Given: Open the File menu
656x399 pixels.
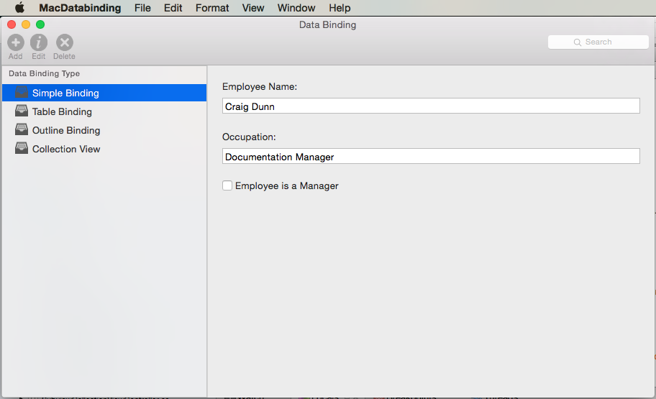Looking at the screenshot, I should (x=142, y=8).
